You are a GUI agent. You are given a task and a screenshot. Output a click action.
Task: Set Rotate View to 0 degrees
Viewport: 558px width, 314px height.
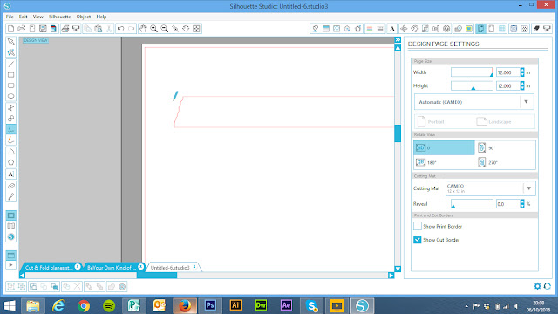coord(444,147)
